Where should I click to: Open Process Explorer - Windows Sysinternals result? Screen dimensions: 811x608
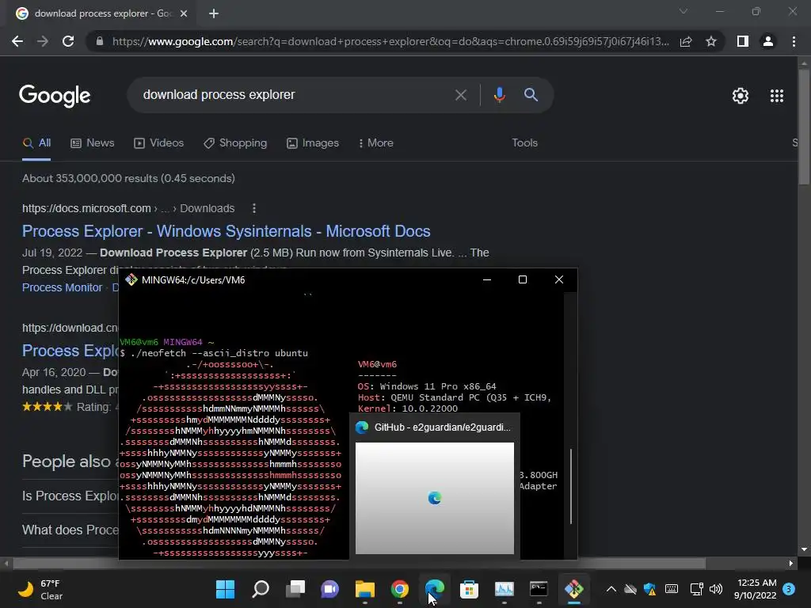(x=226, y=231)
